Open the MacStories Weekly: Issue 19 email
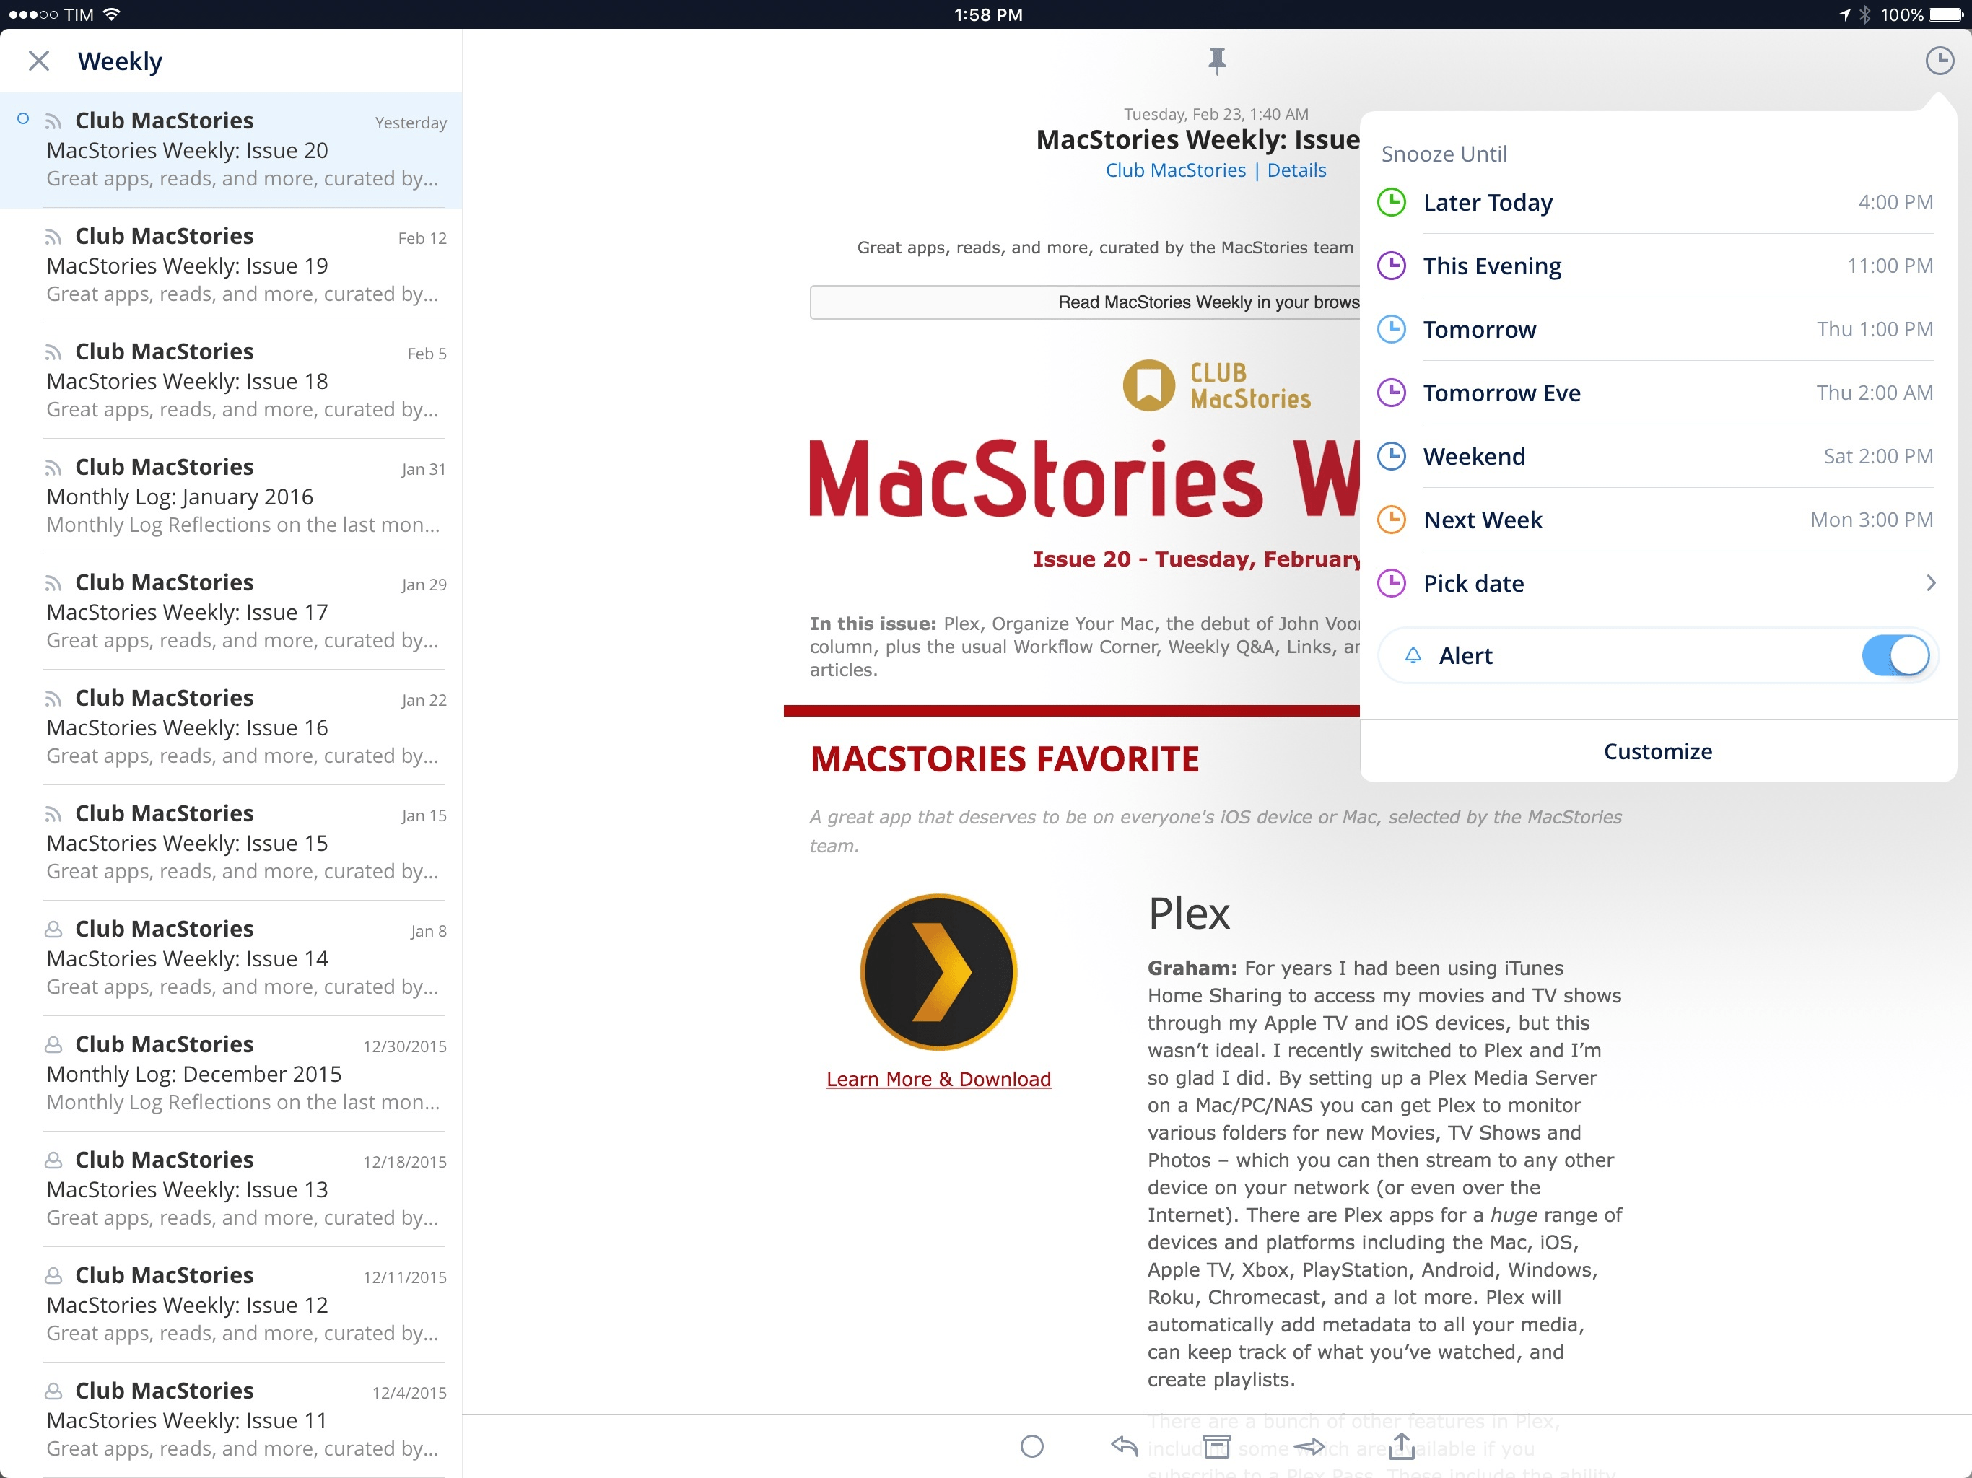1972x1478 pixels. (x=231, y=266)
